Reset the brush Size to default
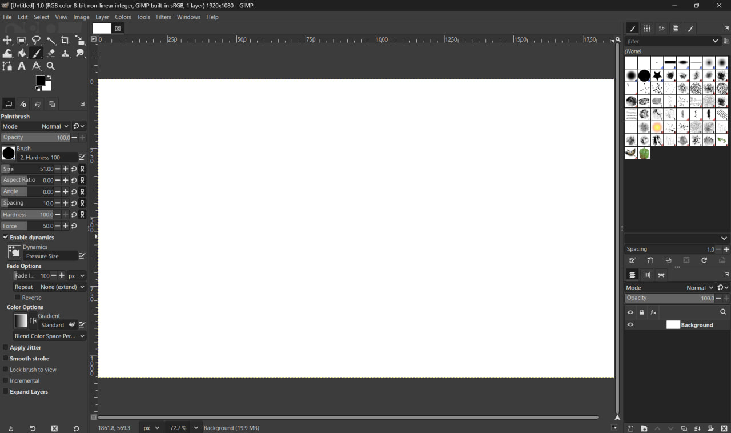The height and width of the screenshot is (433, 731). 74,169
